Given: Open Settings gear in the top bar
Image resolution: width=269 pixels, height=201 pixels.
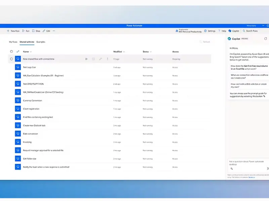Looking at the screenshot, I should [x=205, y=31].
